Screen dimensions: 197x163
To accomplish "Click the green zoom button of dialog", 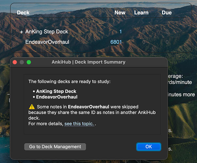I will [x=29, y=62].
